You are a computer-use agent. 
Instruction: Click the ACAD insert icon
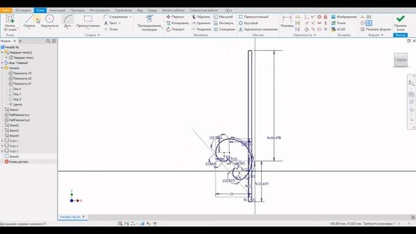tap(338, 29)
